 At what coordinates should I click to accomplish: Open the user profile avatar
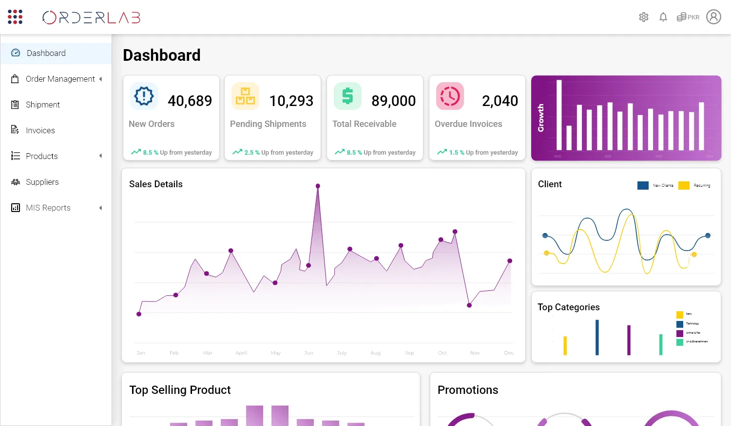pyautogui.click(x=713, y=17)
